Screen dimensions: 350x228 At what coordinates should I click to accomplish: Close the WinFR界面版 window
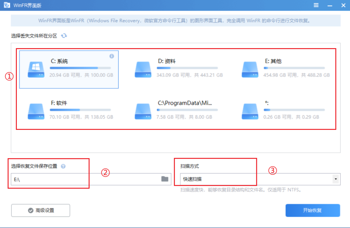pyautogui.click(x=343, y=5)
